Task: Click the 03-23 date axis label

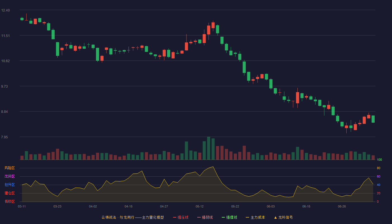Action: 57,206
